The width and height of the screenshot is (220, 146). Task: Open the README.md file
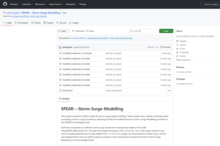pos(67,91)
